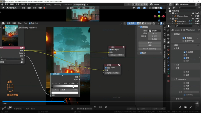201x113 pixels.
Task: Click the blue Z axis gizmo
Action: (159, 12)
